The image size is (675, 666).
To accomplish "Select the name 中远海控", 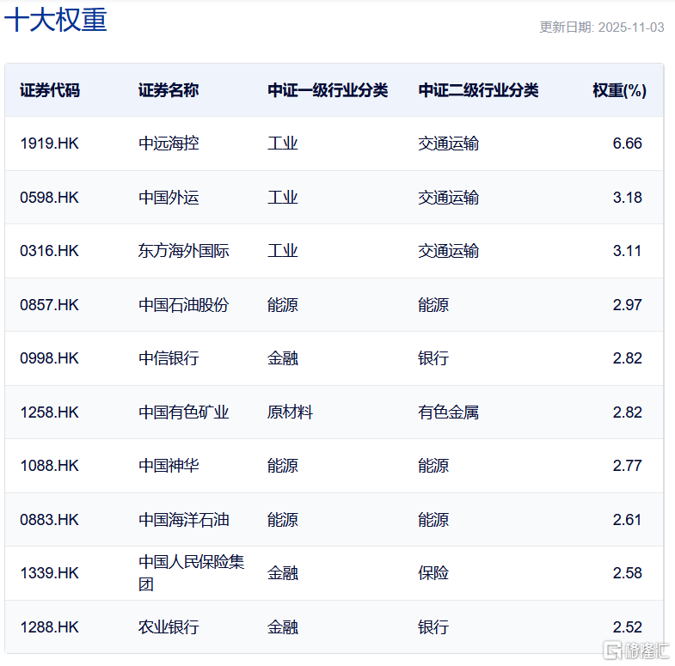I will (x=169, y=144).
